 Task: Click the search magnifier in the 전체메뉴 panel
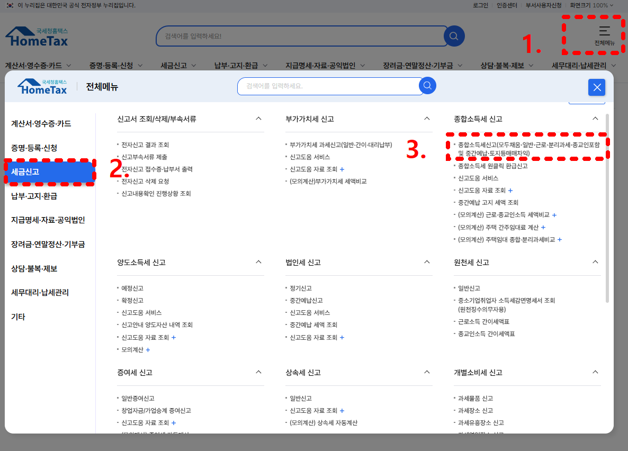427,85
